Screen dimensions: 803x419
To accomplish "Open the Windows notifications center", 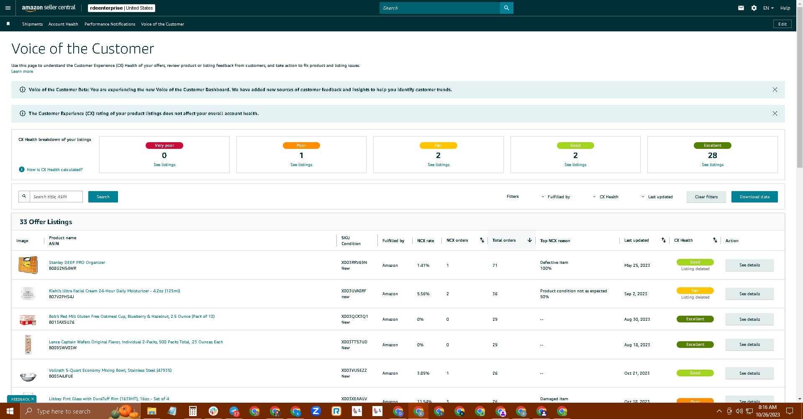I will click(790, 411).
